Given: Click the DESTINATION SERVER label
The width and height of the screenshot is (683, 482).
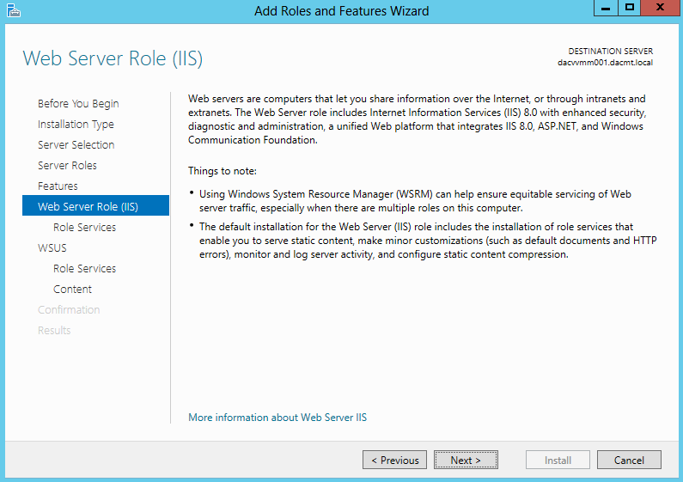Looking at the screenshot, I should (x=610, y=51).
